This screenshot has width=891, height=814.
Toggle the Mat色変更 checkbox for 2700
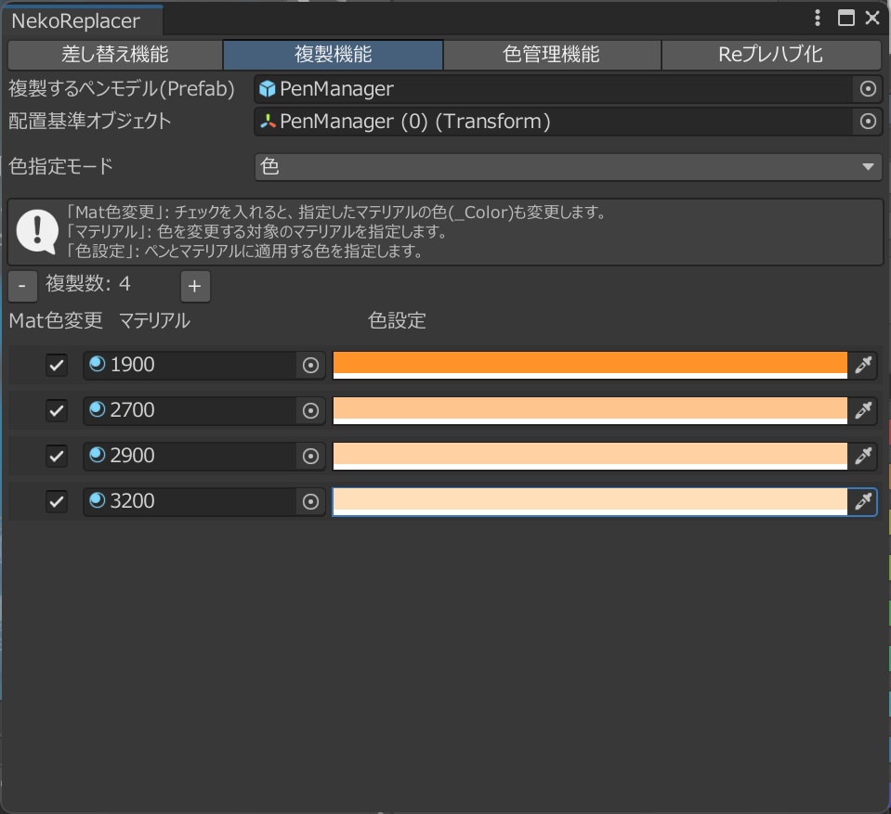tap(56, 410)
